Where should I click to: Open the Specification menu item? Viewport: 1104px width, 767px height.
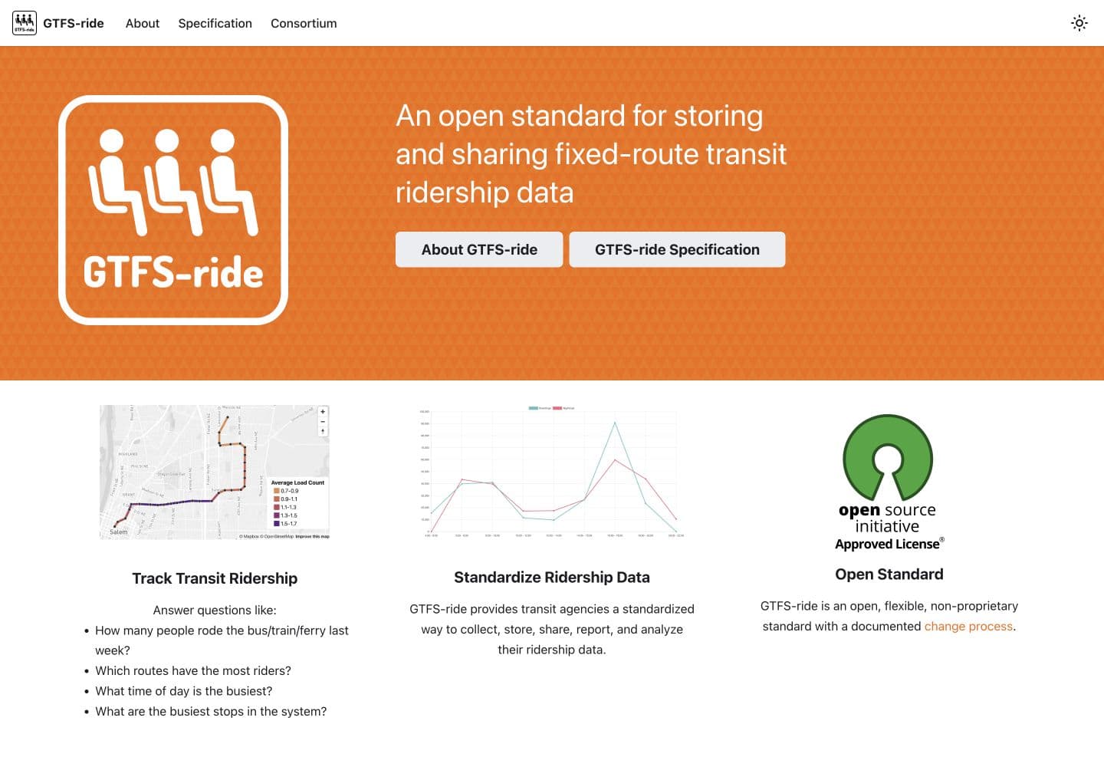(215, 23)
